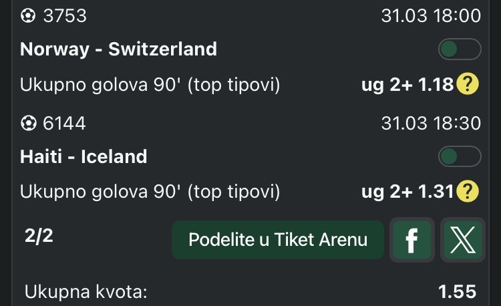The width and height of the screenshot is (501, 306).
Task: Open the Haiti - Iceland match
Action: coord(83,156)
